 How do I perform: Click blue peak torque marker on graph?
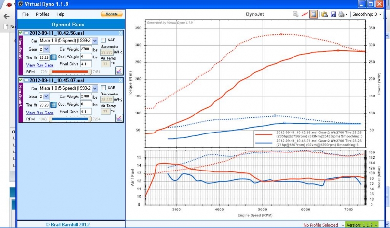[x=275, y=115]
